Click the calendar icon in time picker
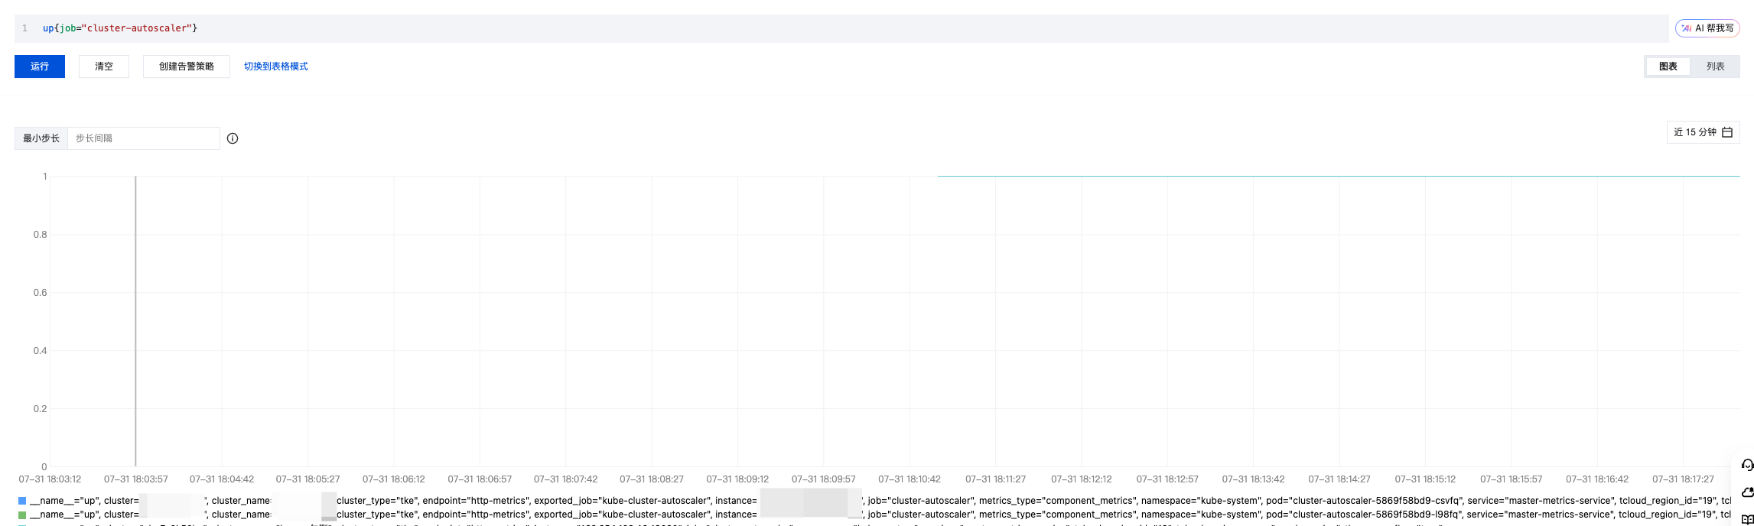The width and height of the screenshot is (1754, 526). click(1727, 132)
